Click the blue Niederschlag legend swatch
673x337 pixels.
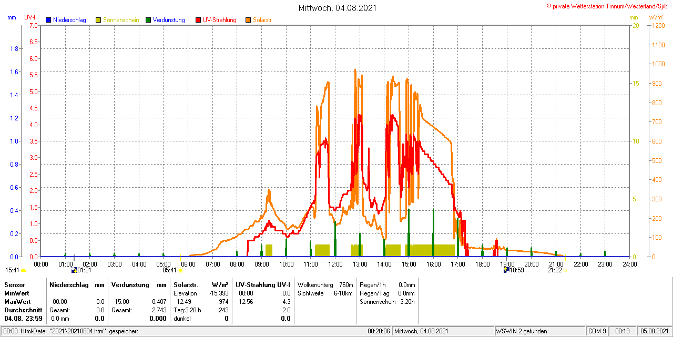48,20
